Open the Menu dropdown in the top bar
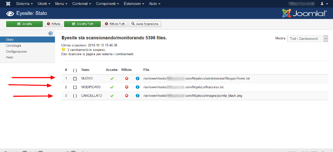 [61, 4]
